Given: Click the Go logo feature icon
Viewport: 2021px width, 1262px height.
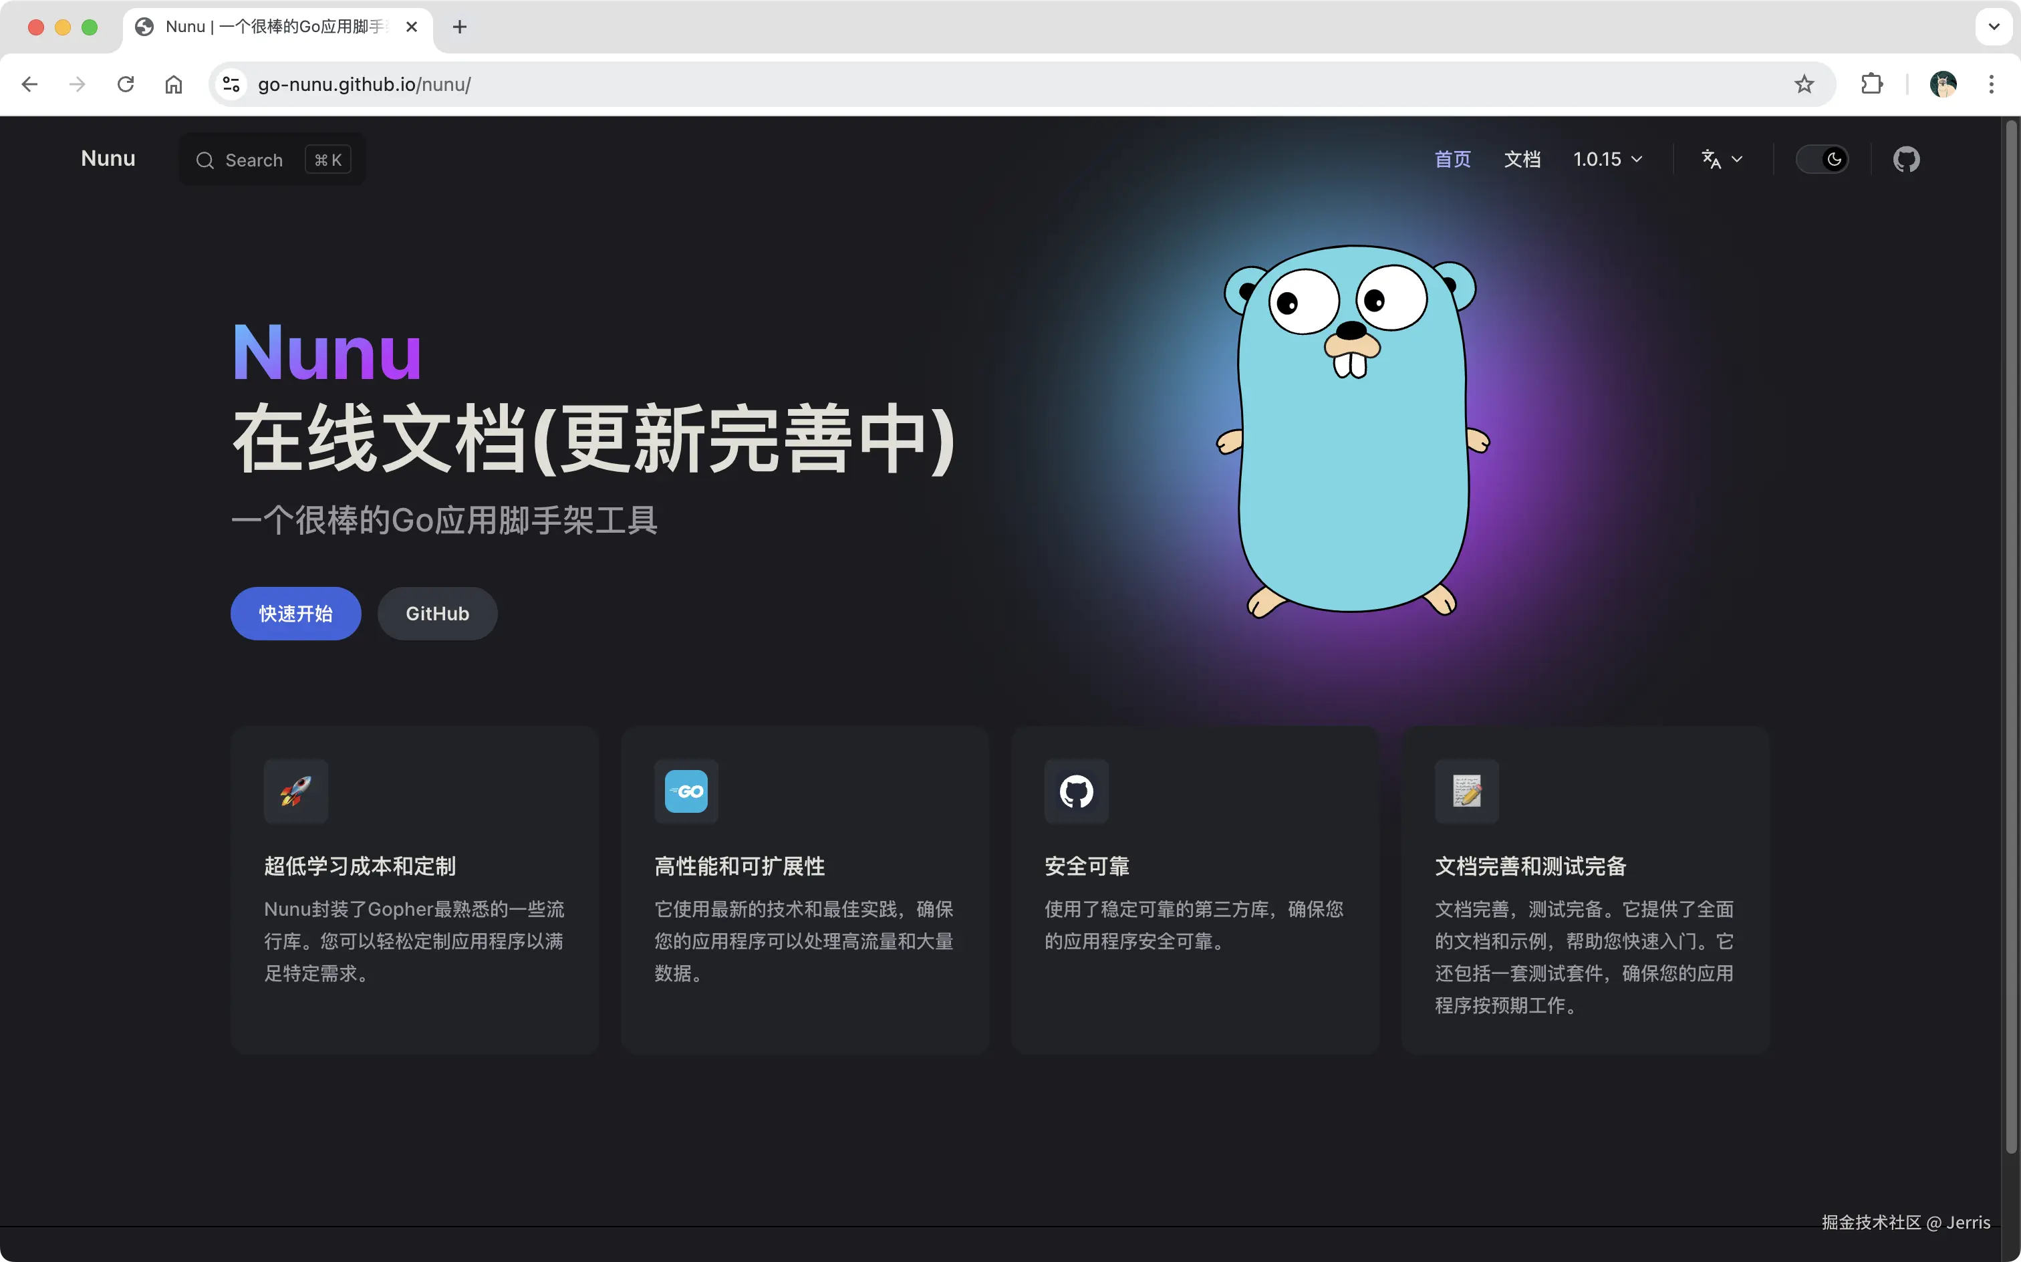Looking at the screenshot, I should click(686, 791).
